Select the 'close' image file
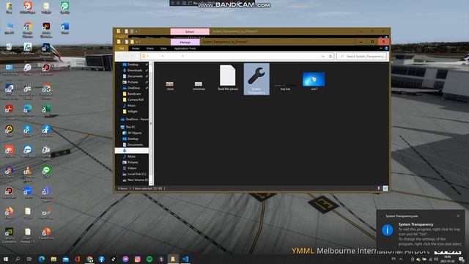 (170, 86)
